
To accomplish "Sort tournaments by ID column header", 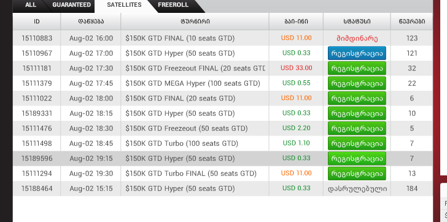I will tap(37, 21).
